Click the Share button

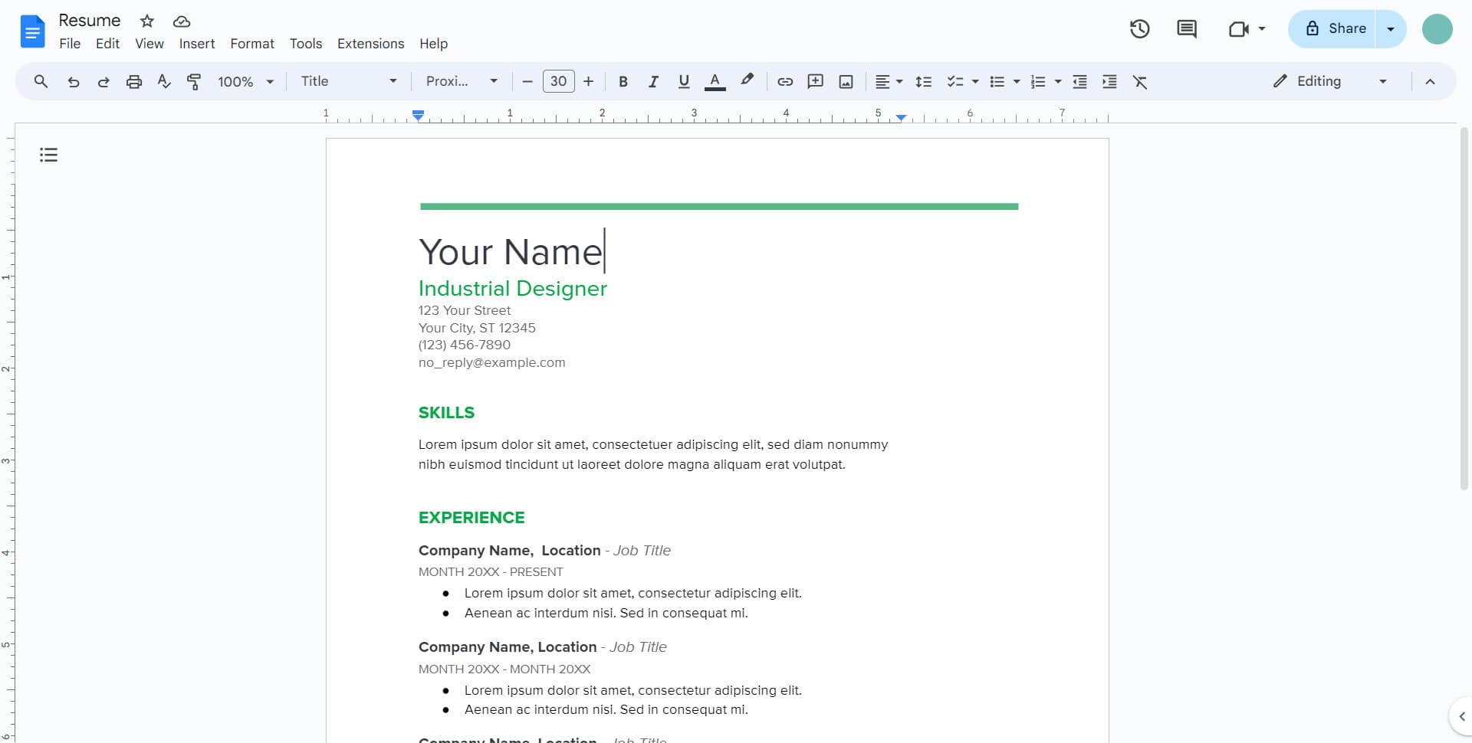click(x=1338, y=28)
